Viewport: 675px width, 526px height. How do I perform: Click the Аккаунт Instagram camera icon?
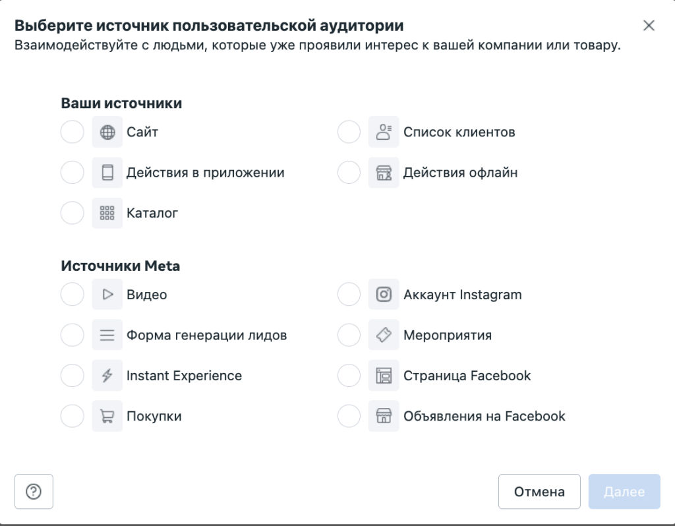(384, 294)
